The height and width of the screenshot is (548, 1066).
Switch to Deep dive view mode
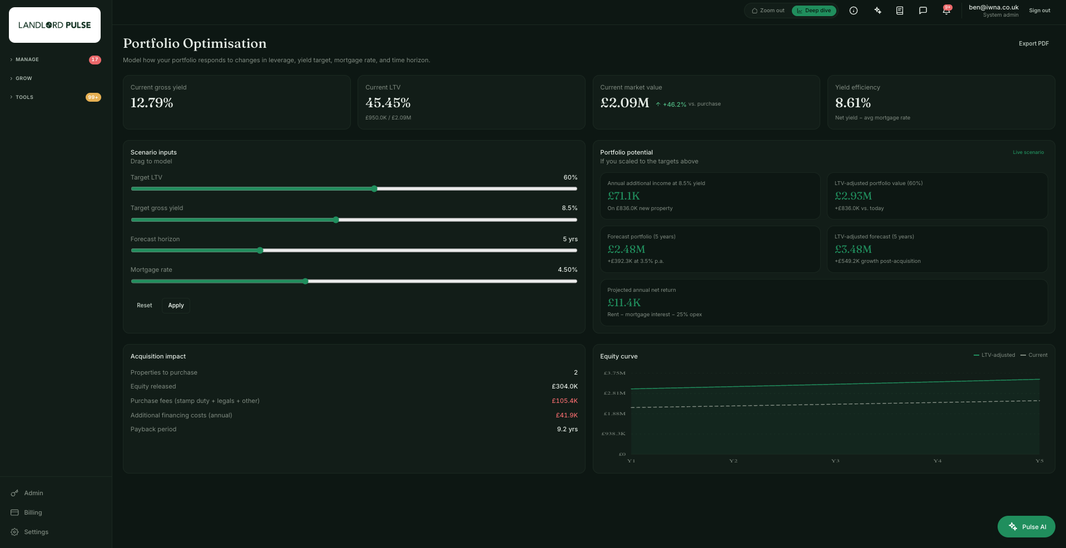point(814,11)
